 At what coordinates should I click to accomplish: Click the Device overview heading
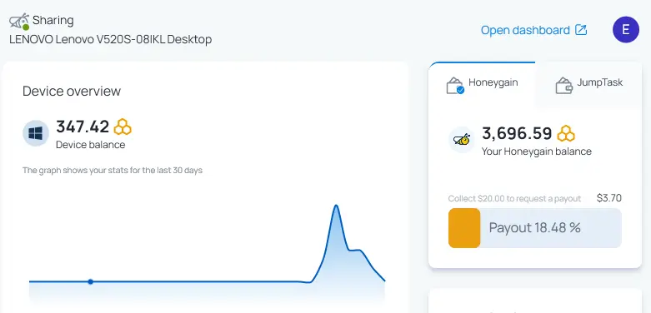click(x=72, y=92)
